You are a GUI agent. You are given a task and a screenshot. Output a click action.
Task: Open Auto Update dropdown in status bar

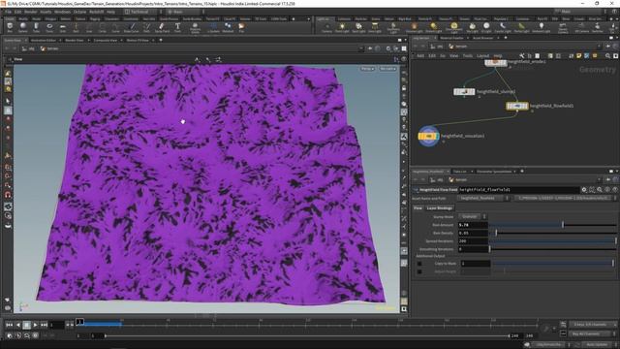tap(599, 345)
